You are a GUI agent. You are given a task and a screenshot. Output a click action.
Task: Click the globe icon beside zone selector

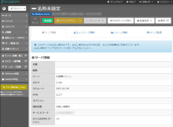click(x=4, y=8)
